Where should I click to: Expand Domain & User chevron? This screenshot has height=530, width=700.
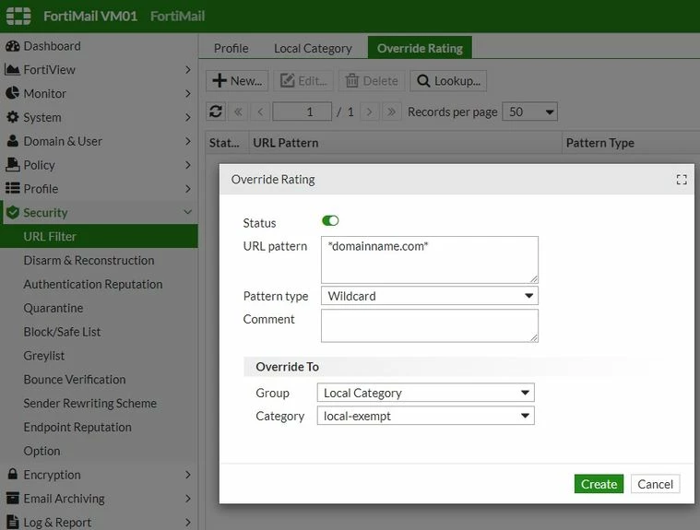[188, 141]
